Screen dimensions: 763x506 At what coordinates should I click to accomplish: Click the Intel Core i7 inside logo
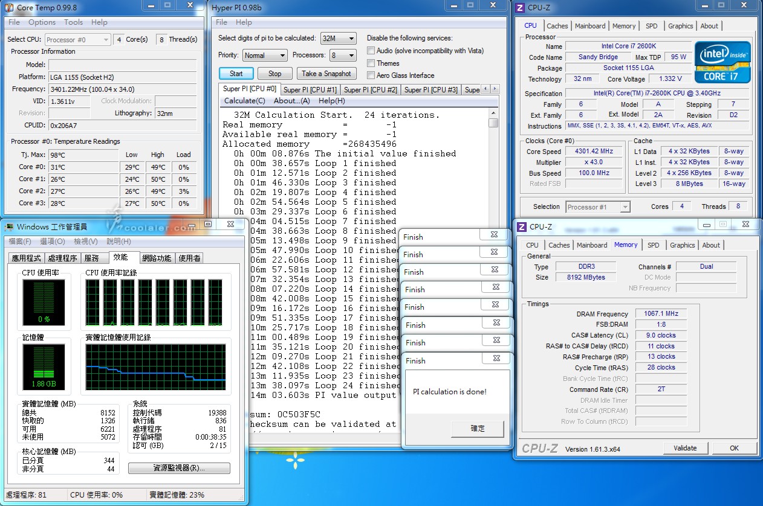pyautogui.click(x=722, y=62)
